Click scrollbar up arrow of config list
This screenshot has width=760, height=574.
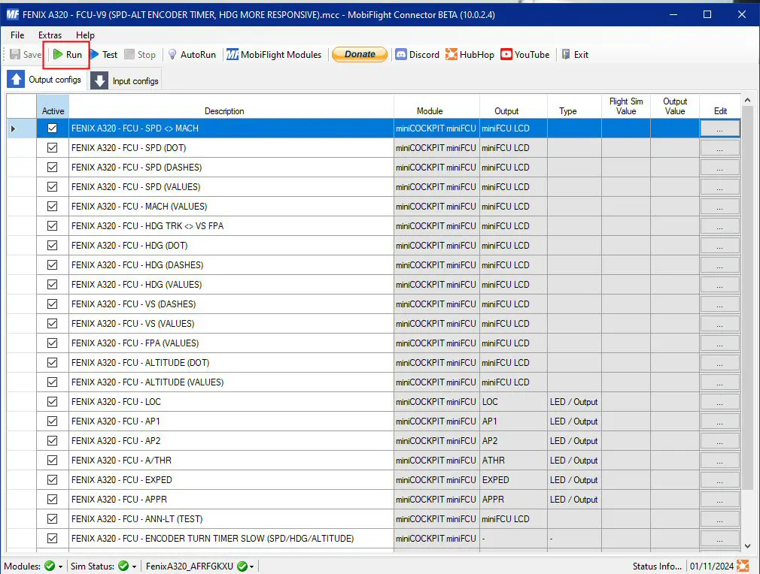pyautogui.click(x=747, y=100)
